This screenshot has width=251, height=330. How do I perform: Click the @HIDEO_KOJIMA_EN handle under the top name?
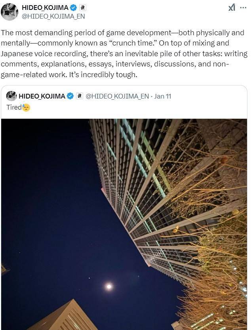[x=53, y=16]
